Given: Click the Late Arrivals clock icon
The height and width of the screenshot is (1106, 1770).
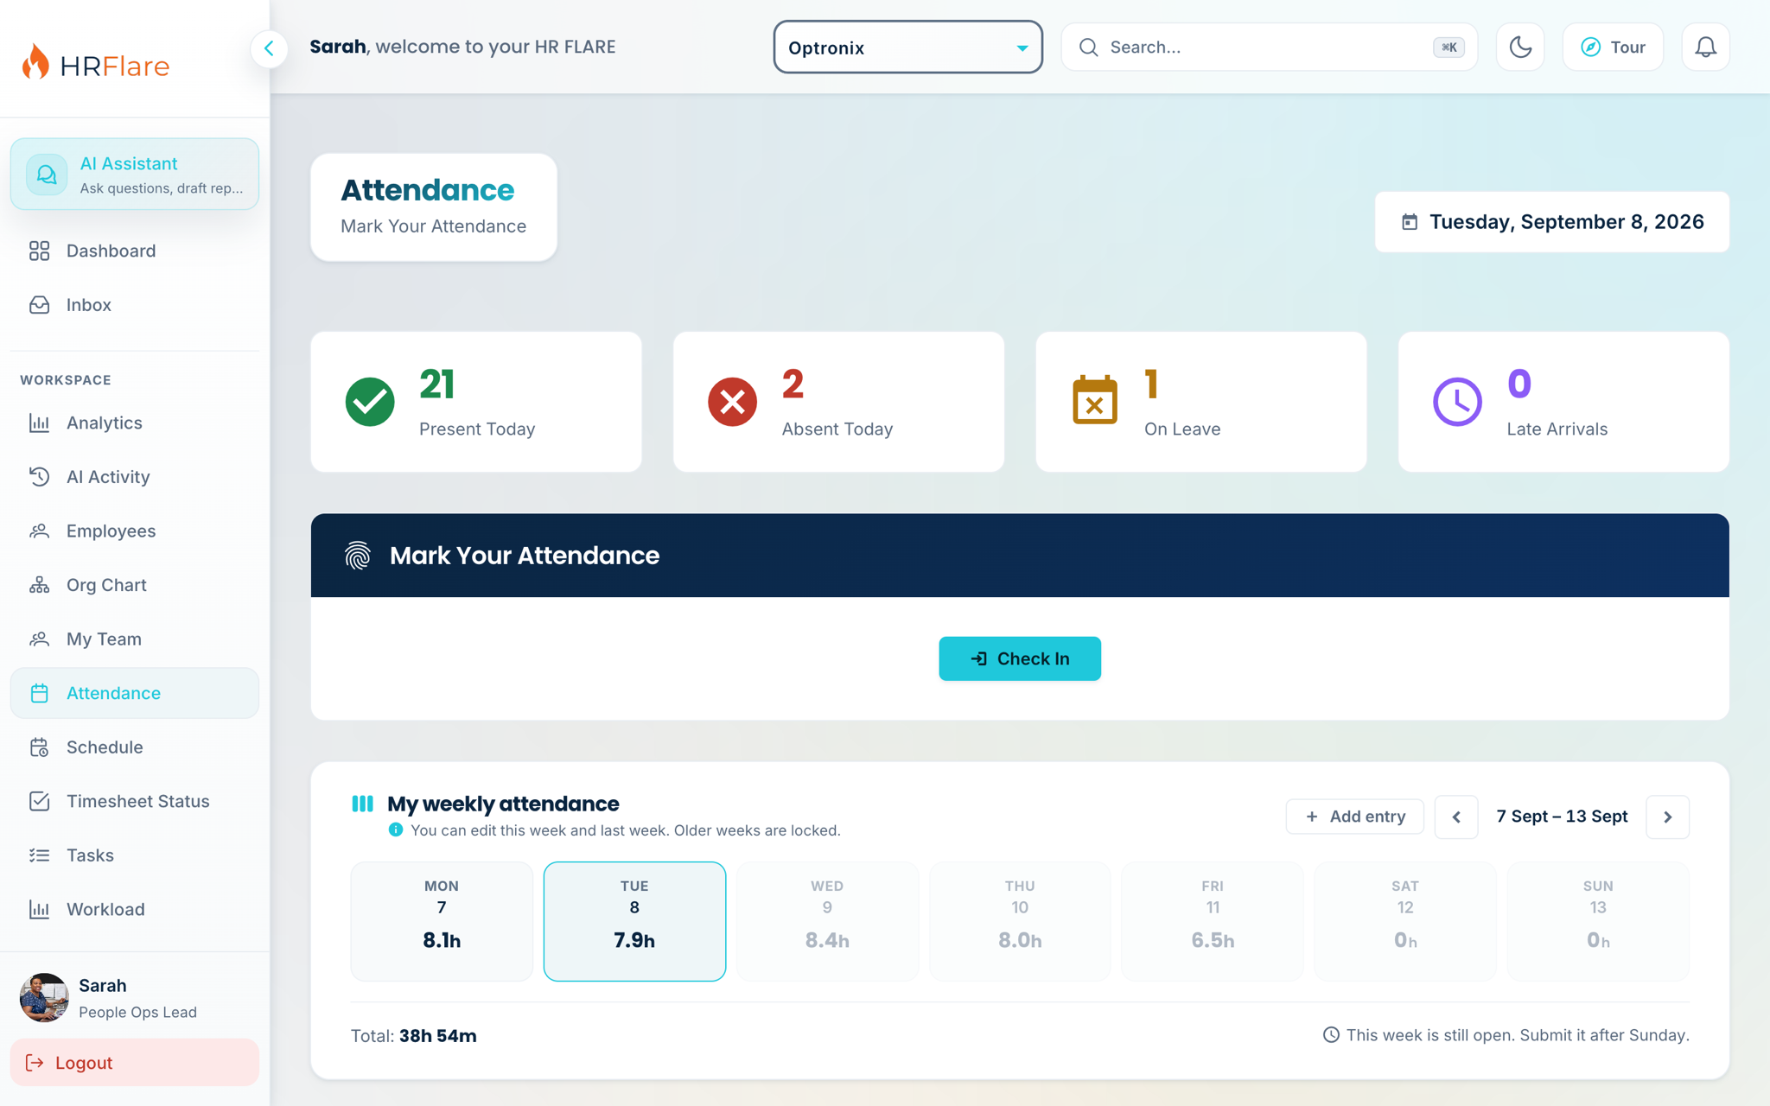Looking at the screenshot, I should click(1457, 402).
